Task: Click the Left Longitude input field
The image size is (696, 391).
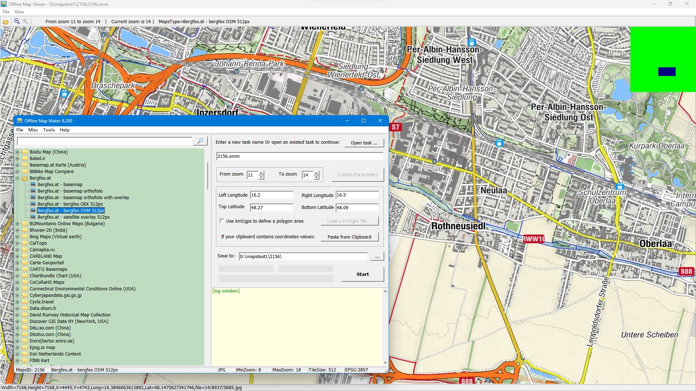Action: point(271,195)
